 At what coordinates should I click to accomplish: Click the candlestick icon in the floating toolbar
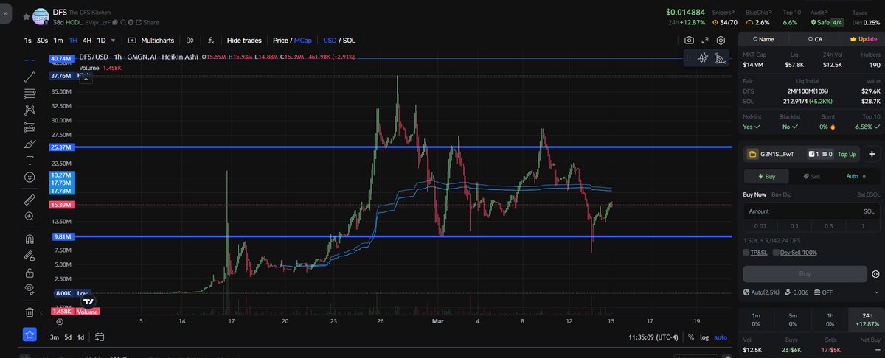click(703, 58)
